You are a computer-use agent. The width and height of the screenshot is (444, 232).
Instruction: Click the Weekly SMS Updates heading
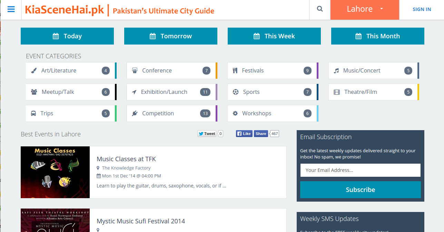click(x=329, y=219)
